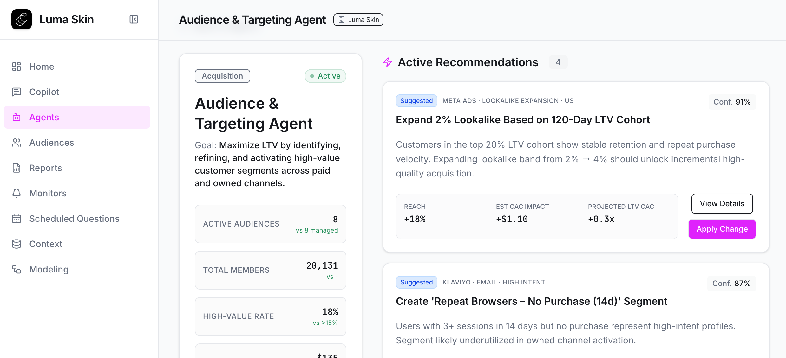Click View Details on lookalike recommendation
The width and height of the screenshot is (786, 358).
pos(722,204)
